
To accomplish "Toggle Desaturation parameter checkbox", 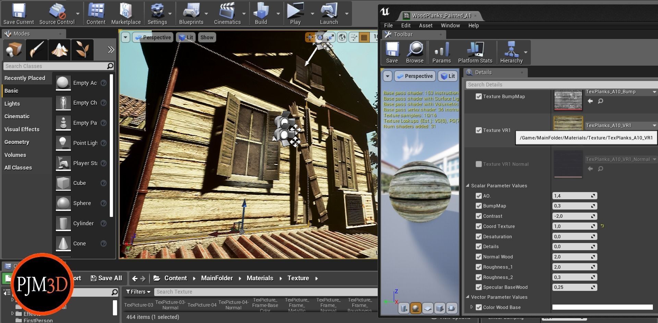I will click(x=479, y=237).
